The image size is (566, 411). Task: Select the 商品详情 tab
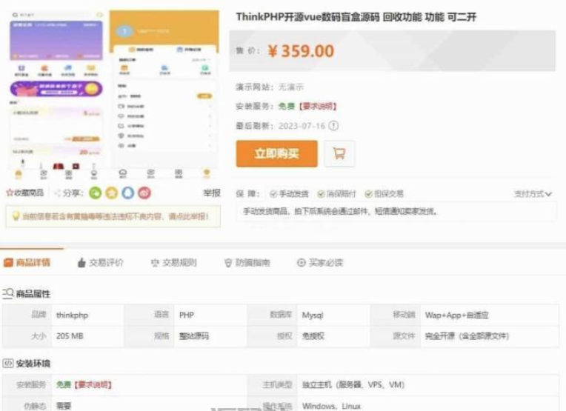[x=27, y=262]
